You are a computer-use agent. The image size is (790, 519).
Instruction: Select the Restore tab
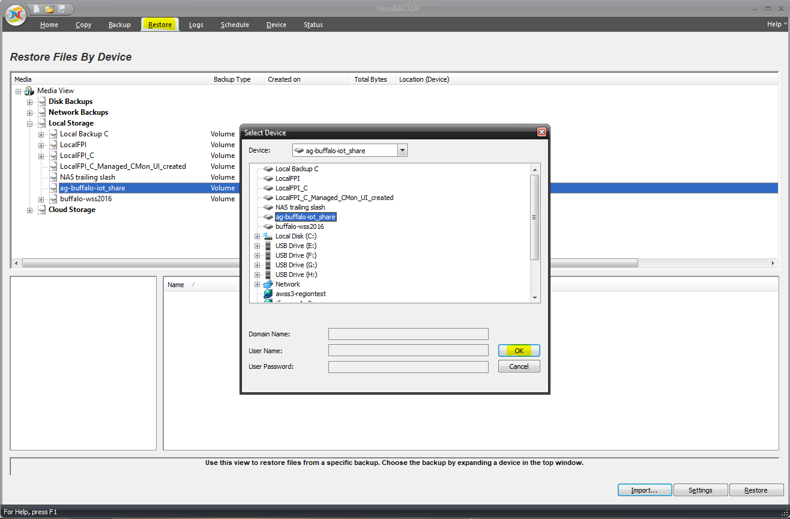click(160, 25)
